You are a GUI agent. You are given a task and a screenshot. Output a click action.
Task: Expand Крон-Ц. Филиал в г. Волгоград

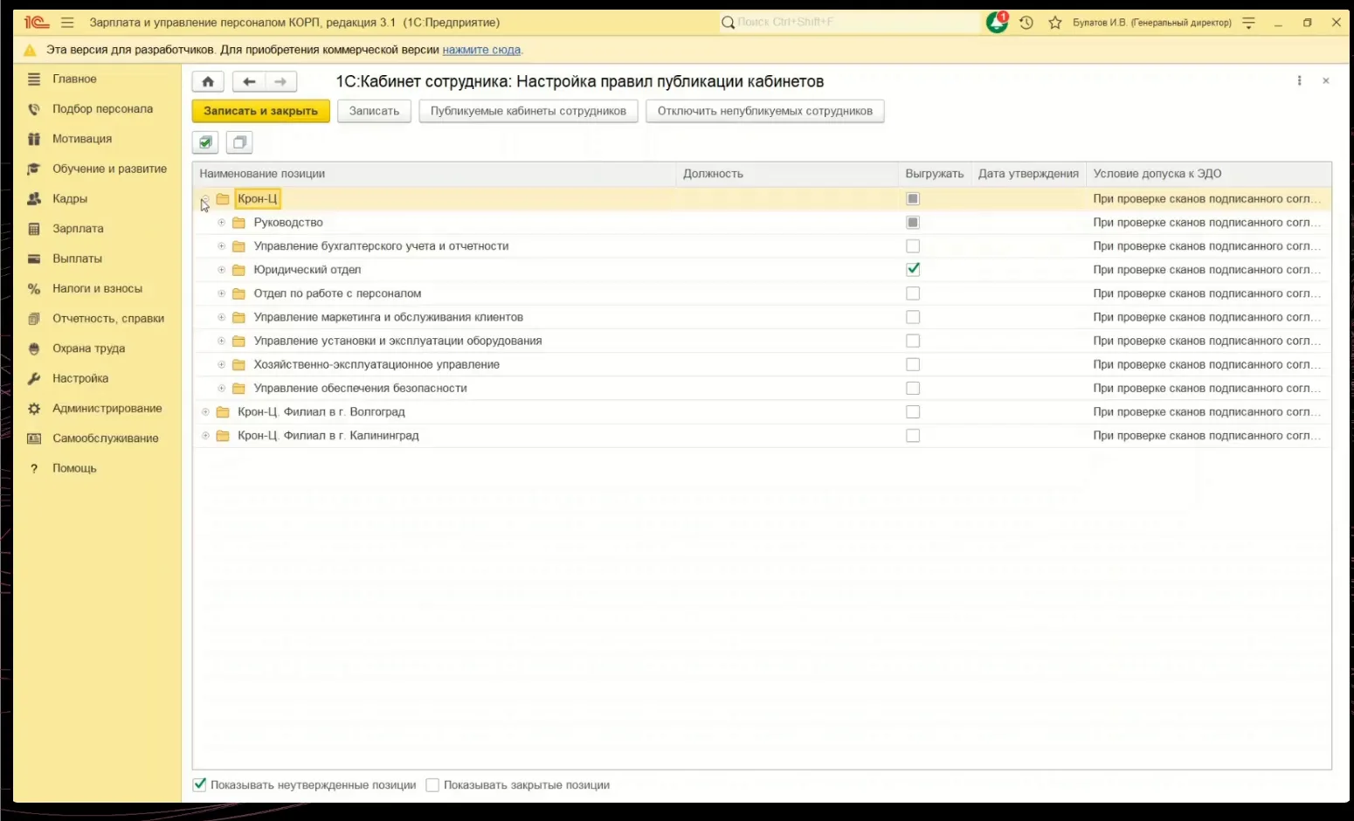pyautogui.click(x=205, y=412)
